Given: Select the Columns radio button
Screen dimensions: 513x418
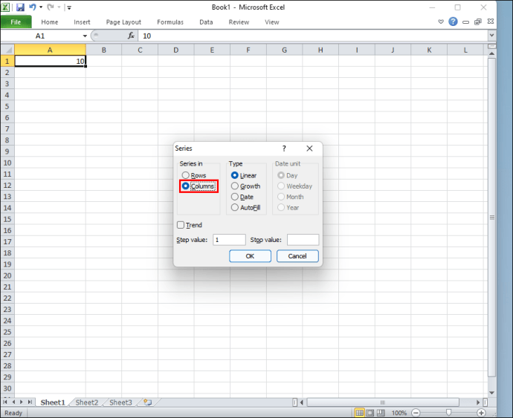Looking at the screenshot, I should click(186, 186).
